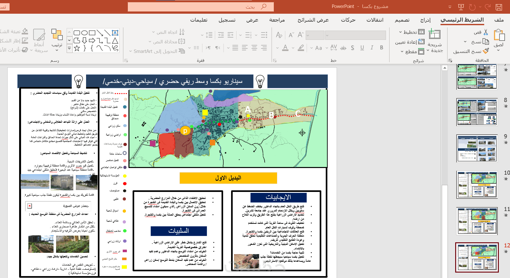Switch to the Animations (حركات) tab
This screenshot has width=510, height=278.
[348, 20]
